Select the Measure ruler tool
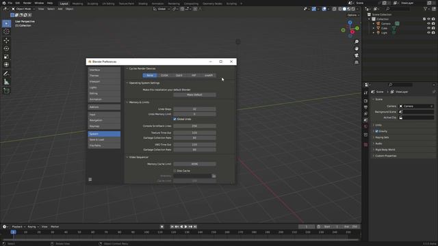Viewport: 438px width, 246px height. pyautogui.click(x=6, y=82)
